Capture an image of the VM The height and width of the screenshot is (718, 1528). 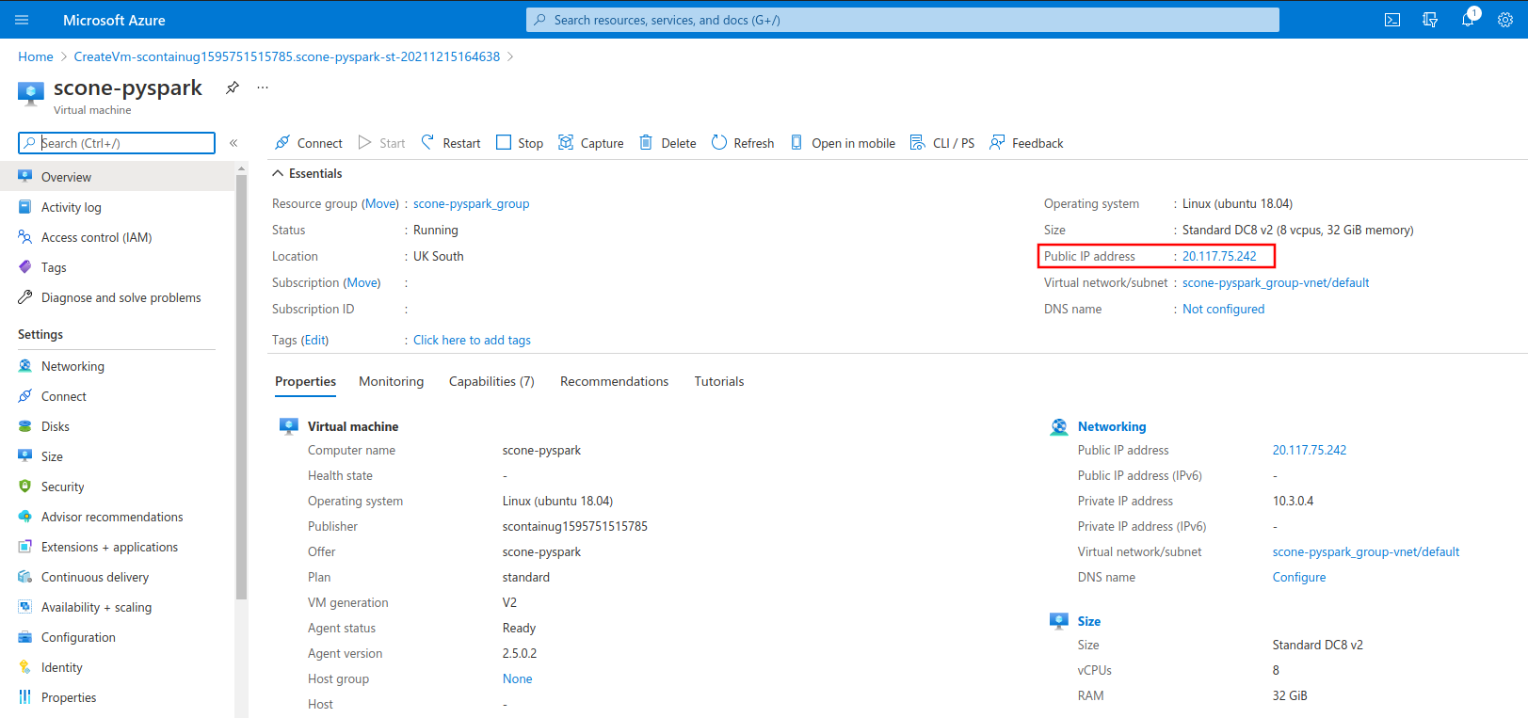[591, 143]
